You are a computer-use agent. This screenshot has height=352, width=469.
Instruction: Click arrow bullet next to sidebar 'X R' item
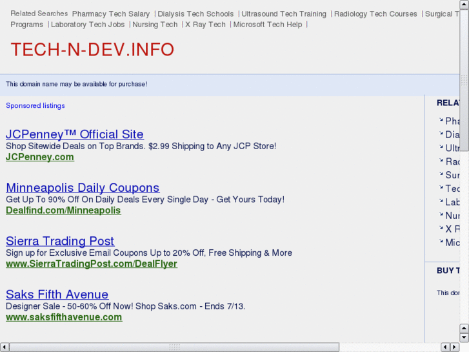click(x=441, y=228)
